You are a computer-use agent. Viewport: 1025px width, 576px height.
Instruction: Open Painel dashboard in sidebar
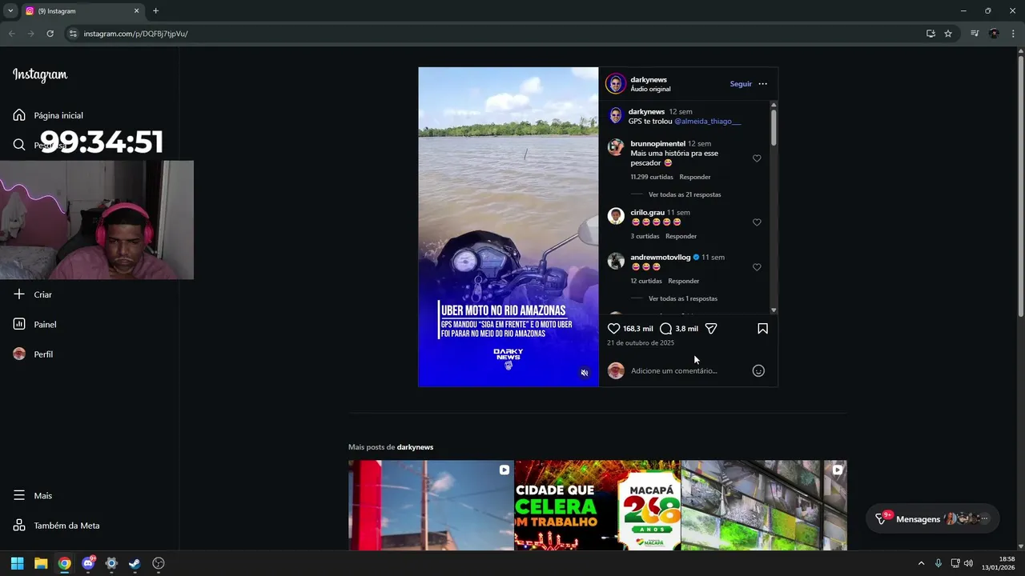[34, 324]
